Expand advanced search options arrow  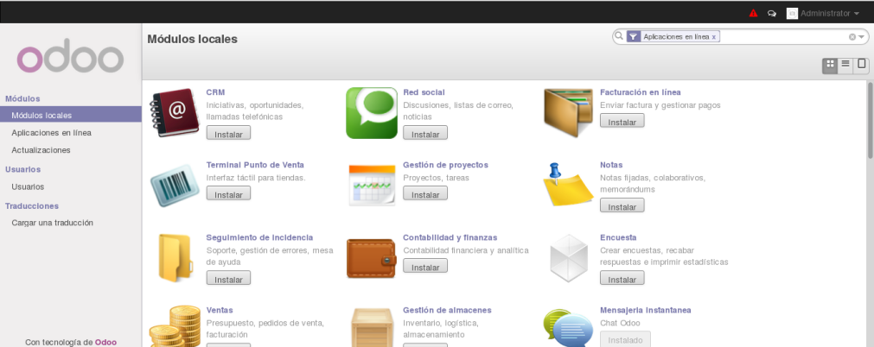point(862,37)
